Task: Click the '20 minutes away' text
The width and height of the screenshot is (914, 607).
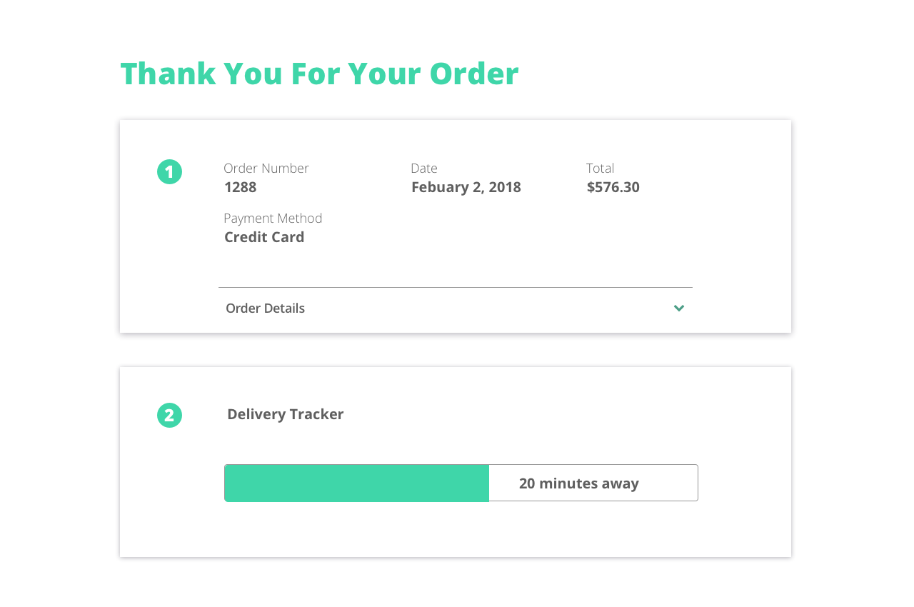Action: click(578, 483)
